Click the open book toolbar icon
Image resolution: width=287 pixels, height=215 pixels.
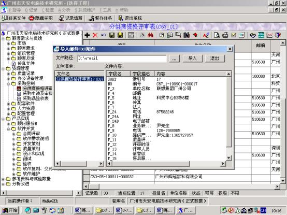(x=170, y=35)
